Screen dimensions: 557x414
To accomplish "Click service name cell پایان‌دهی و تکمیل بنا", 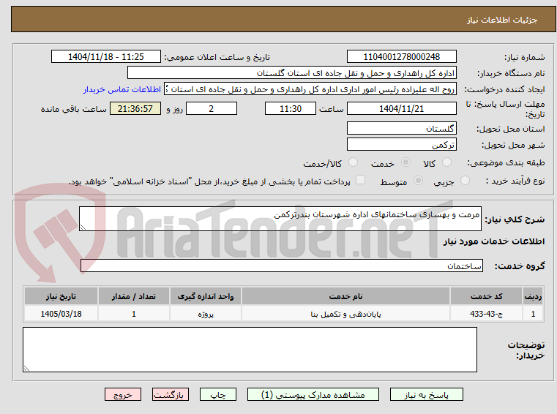I will coord(345,314).
